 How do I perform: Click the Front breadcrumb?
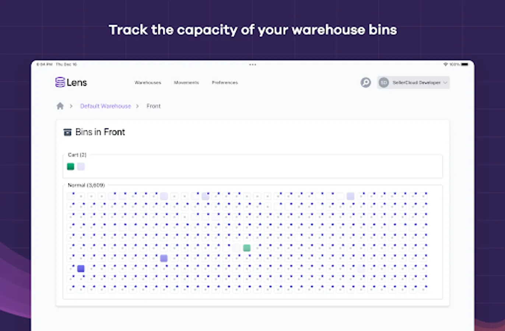154,106
